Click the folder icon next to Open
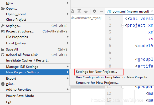Viewport: 154px width, 105px height. pos(3,9)
